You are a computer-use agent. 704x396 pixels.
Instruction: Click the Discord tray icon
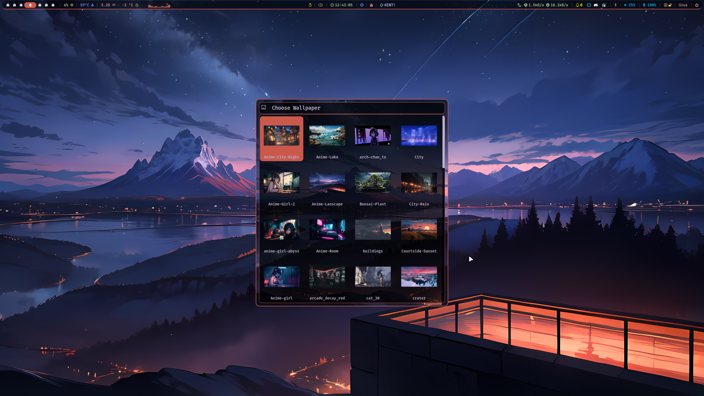[x=596, y=5]
